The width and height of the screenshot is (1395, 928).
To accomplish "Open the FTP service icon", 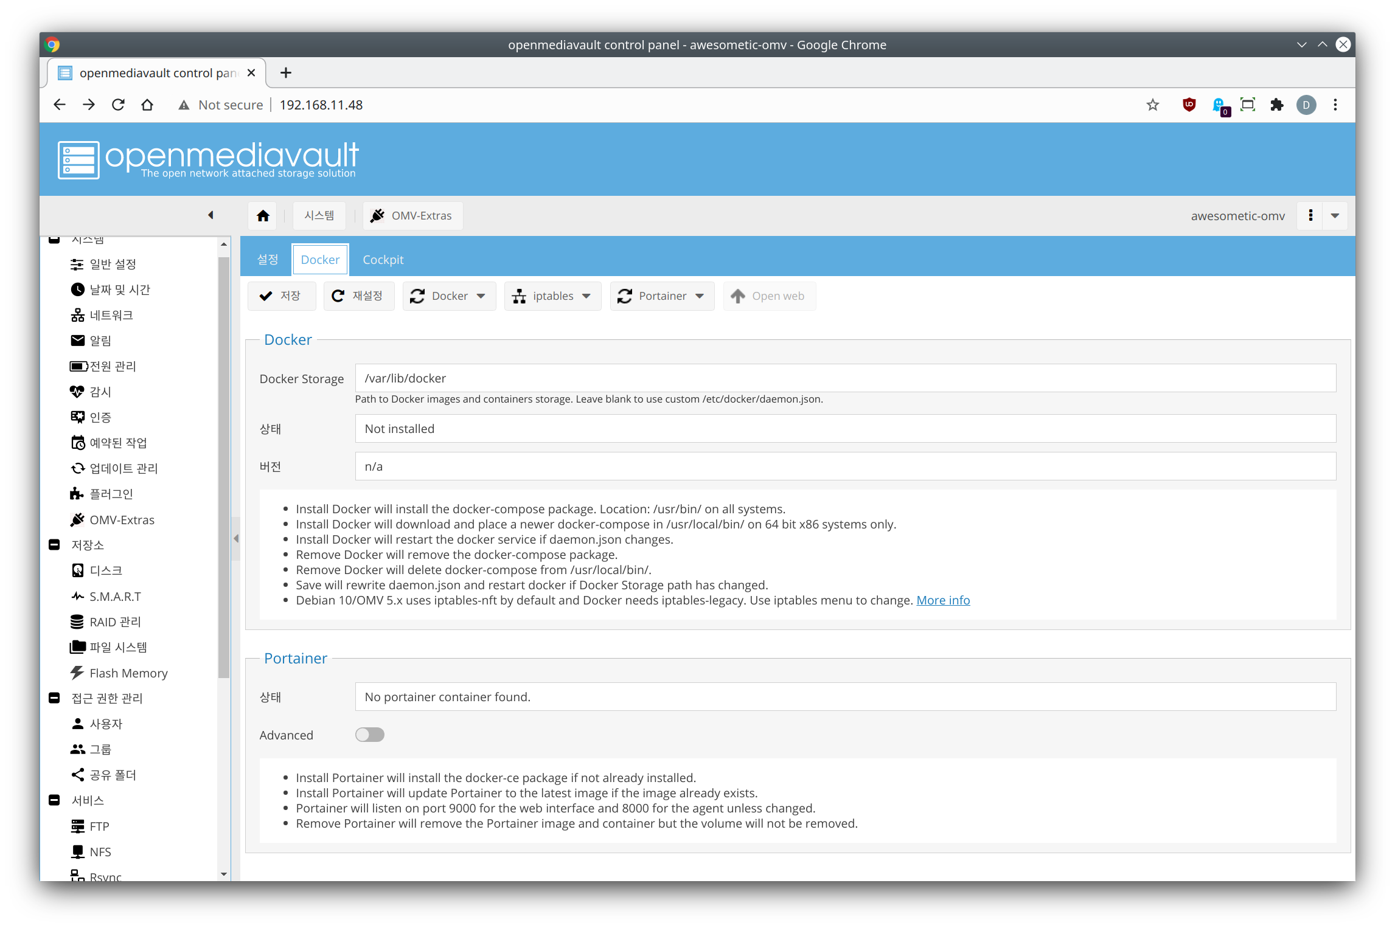I will [x=77, y=826].
